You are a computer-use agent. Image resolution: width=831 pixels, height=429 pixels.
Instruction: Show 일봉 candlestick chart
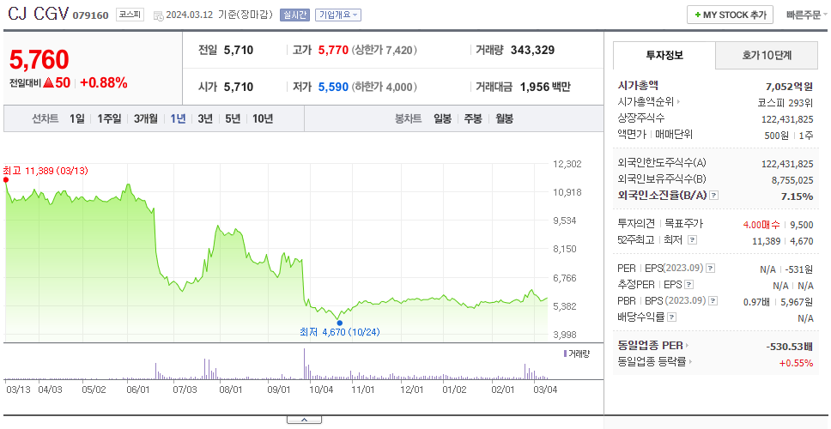(x=442, y=119)
